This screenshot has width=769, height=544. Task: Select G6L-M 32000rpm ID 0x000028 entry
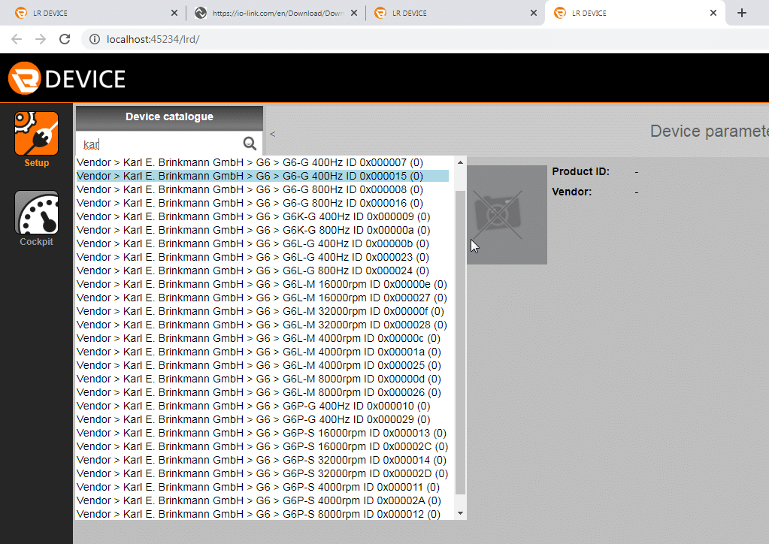coord(262,325)
